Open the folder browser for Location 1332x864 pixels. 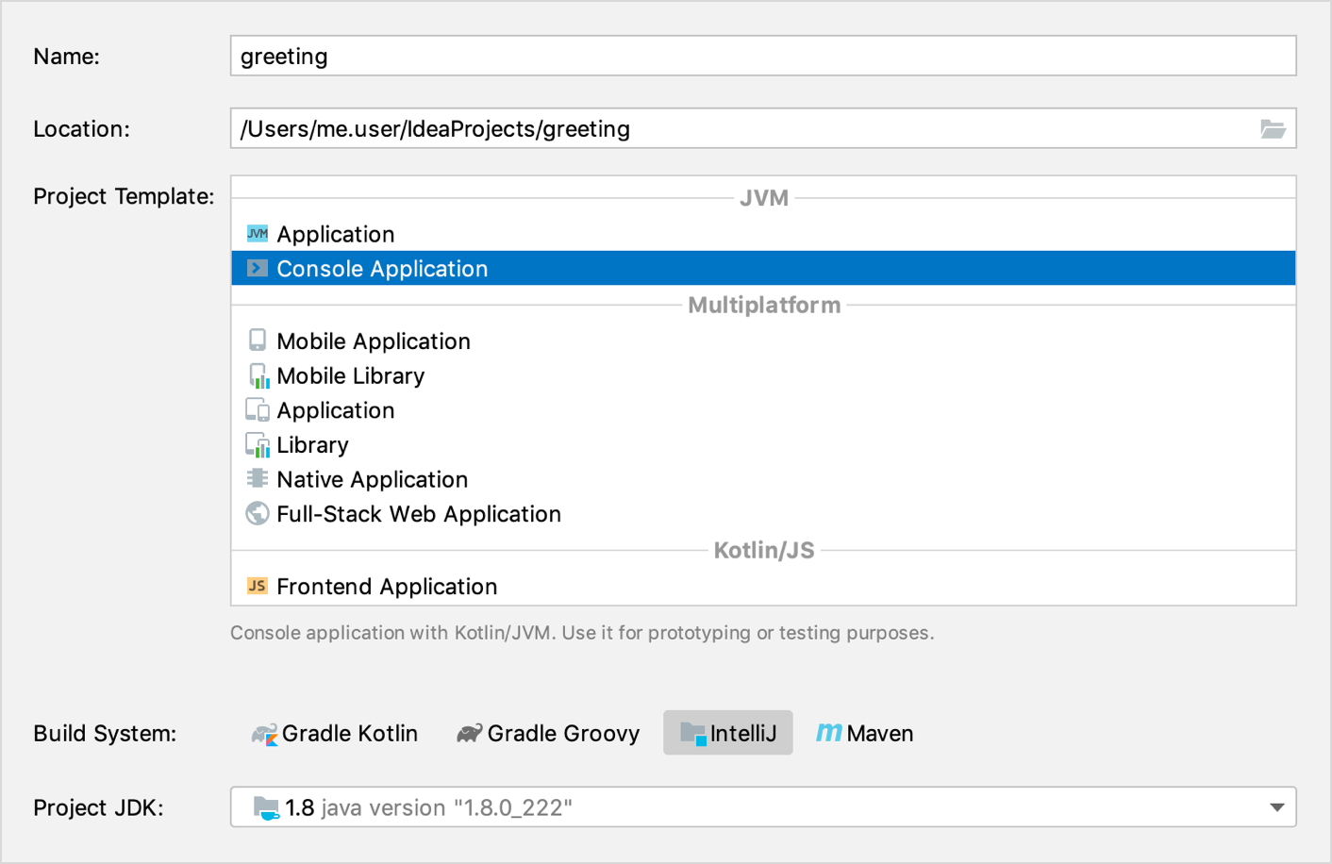(x=1274, y=128)
